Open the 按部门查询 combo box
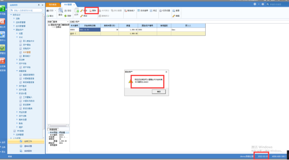 58,22
